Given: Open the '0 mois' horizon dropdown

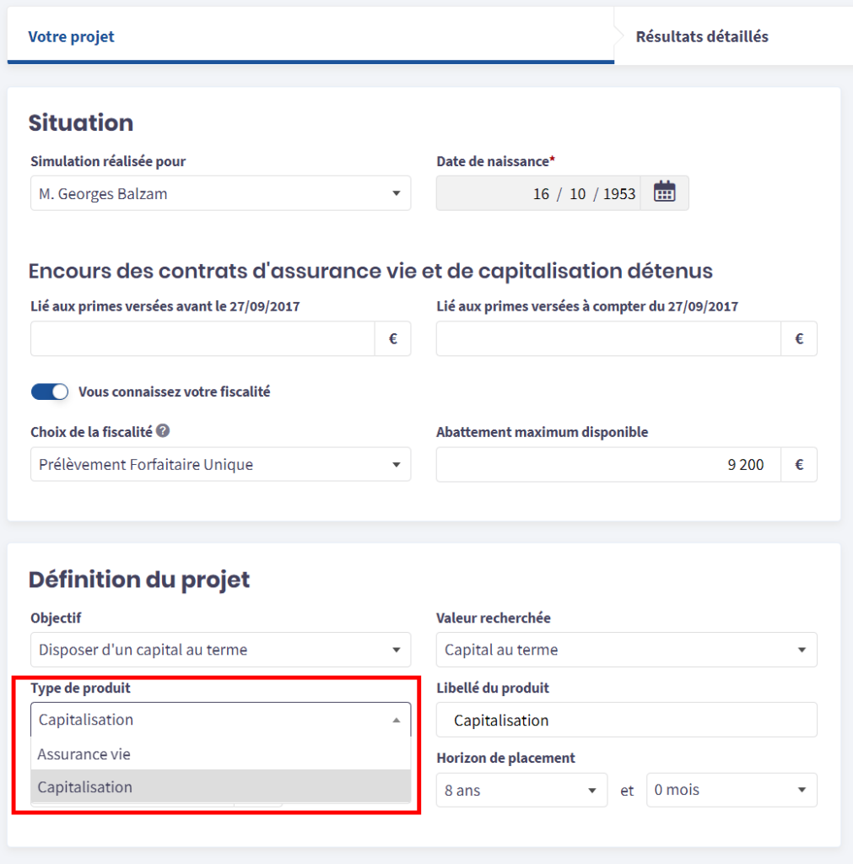Looking at the screenshot, I should [731, 791].
